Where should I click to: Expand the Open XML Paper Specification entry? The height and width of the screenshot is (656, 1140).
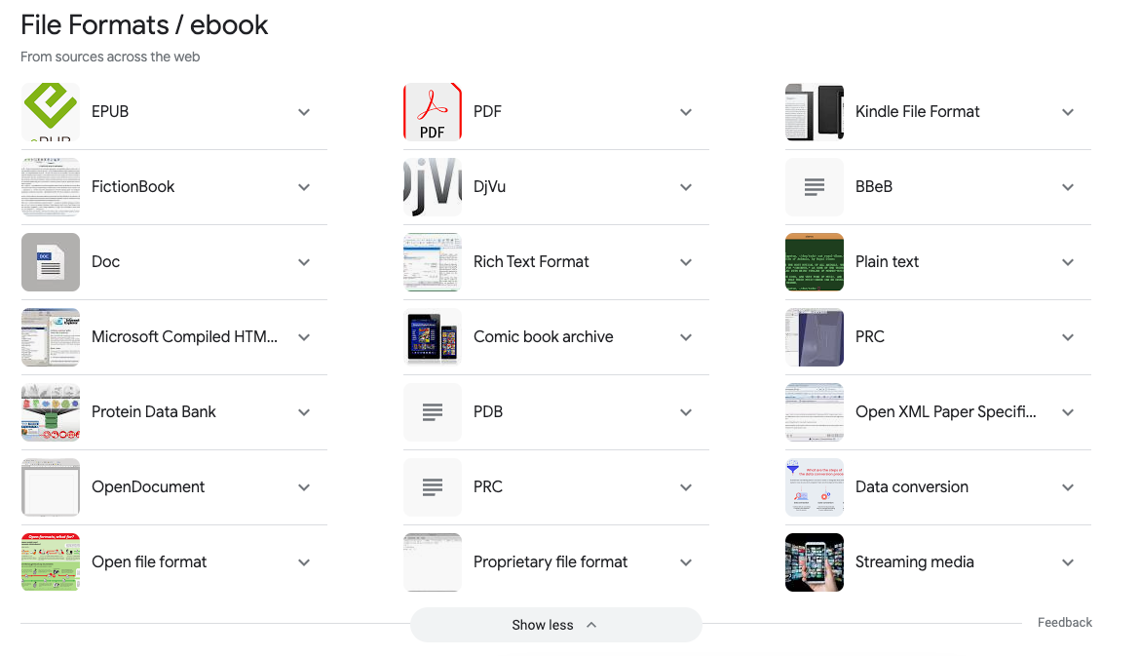[1067, 412]
